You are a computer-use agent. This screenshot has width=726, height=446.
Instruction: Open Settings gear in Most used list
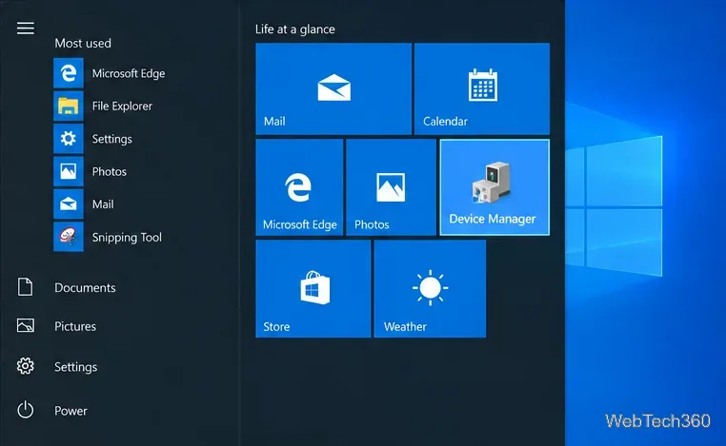(93, 139)
